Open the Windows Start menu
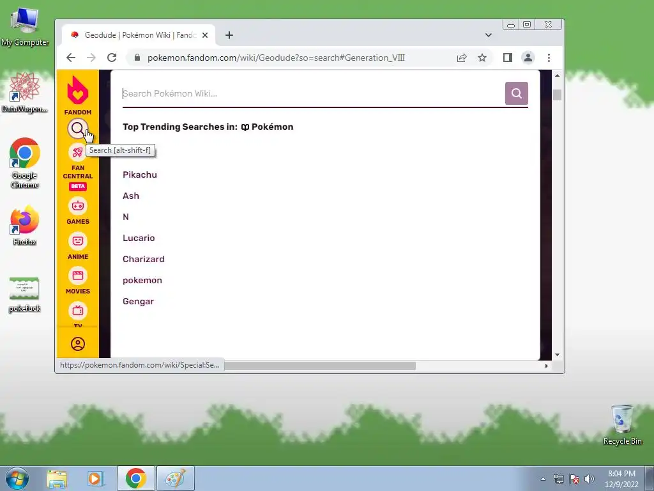The height and width of the screenshot is (491, 654). (17, 478)
